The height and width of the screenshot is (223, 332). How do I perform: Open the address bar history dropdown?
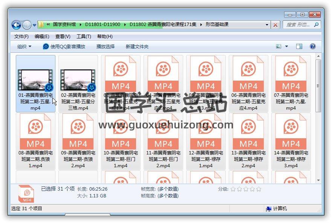click(267, 25)
